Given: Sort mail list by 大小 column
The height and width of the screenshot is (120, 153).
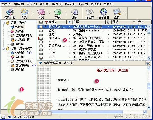Looking at the screenshot, I should pyautogui.click(x=144, y=22).
